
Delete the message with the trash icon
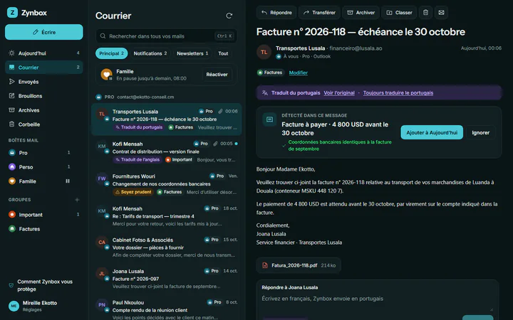(425, 12)
